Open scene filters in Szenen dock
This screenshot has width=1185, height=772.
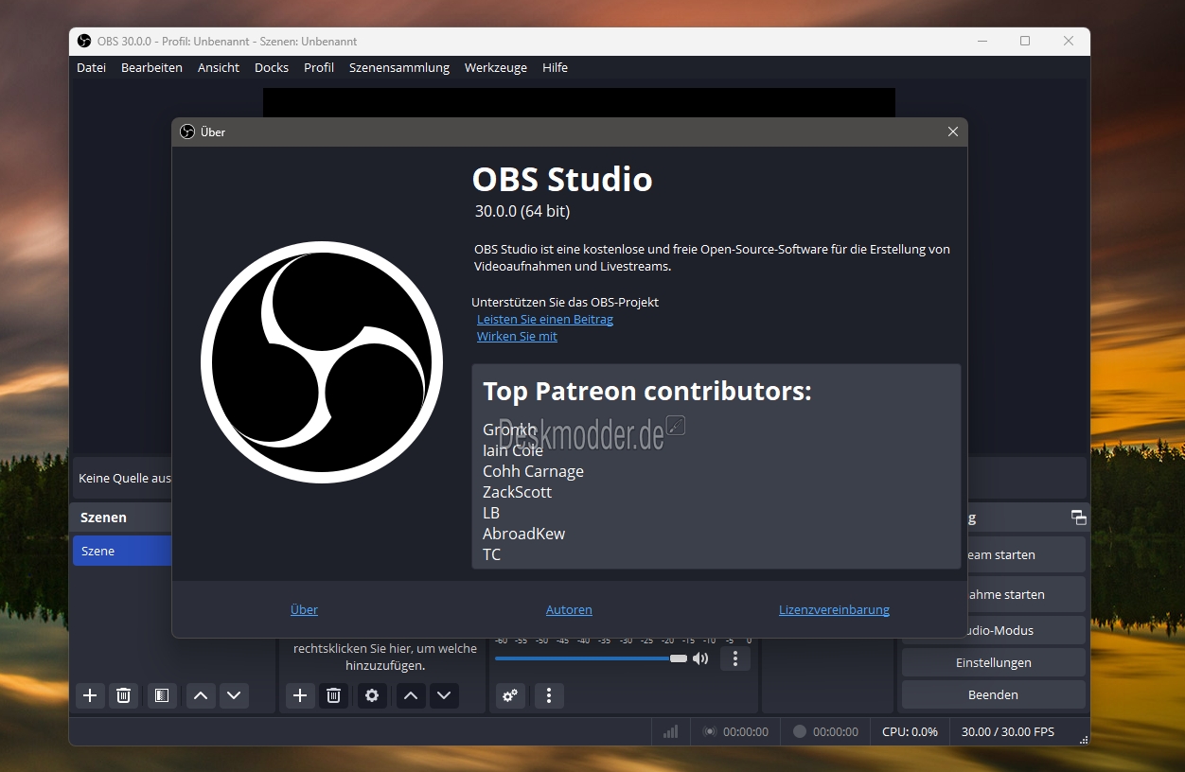162,695
